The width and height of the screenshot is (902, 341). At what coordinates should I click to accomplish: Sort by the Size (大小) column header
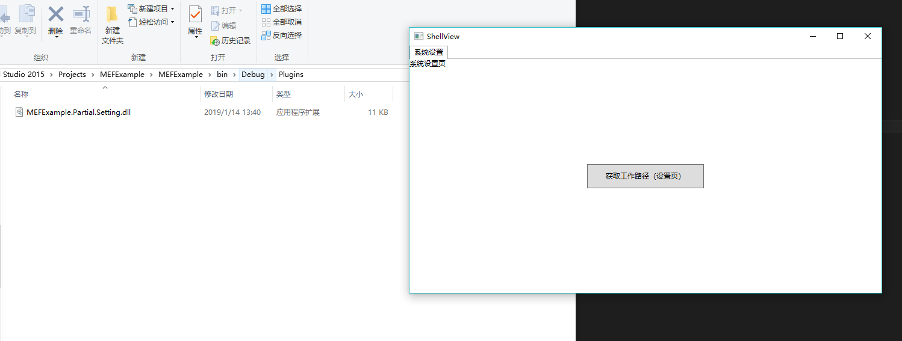pos(356,94)
